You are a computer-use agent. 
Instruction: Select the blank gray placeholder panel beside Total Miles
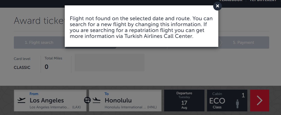pyautogui.click(x=109, y=62)
